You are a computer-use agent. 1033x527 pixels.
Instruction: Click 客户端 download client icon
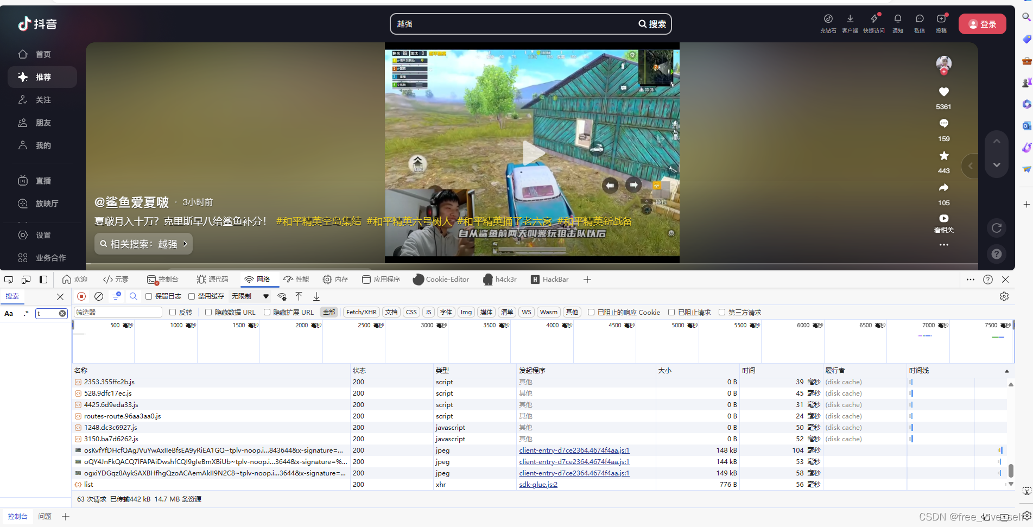[x=850, y=23]
